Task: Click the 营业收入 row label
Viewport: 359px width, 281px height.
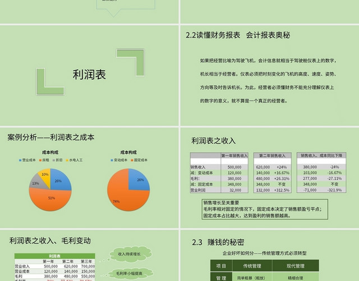Action: 22,266
